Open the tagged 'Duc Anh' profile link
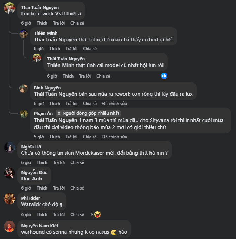Viewport: 236px width, 239px height. 31,179
